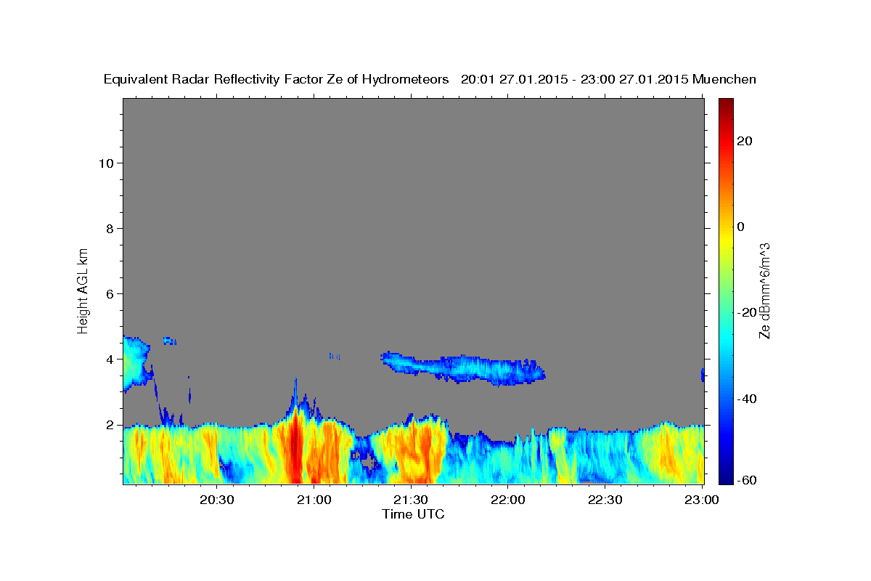The width and height of the screenshot is (871, 581).
Task: Click the '22:00' time tick label
Action: click(x=508, y=500)
